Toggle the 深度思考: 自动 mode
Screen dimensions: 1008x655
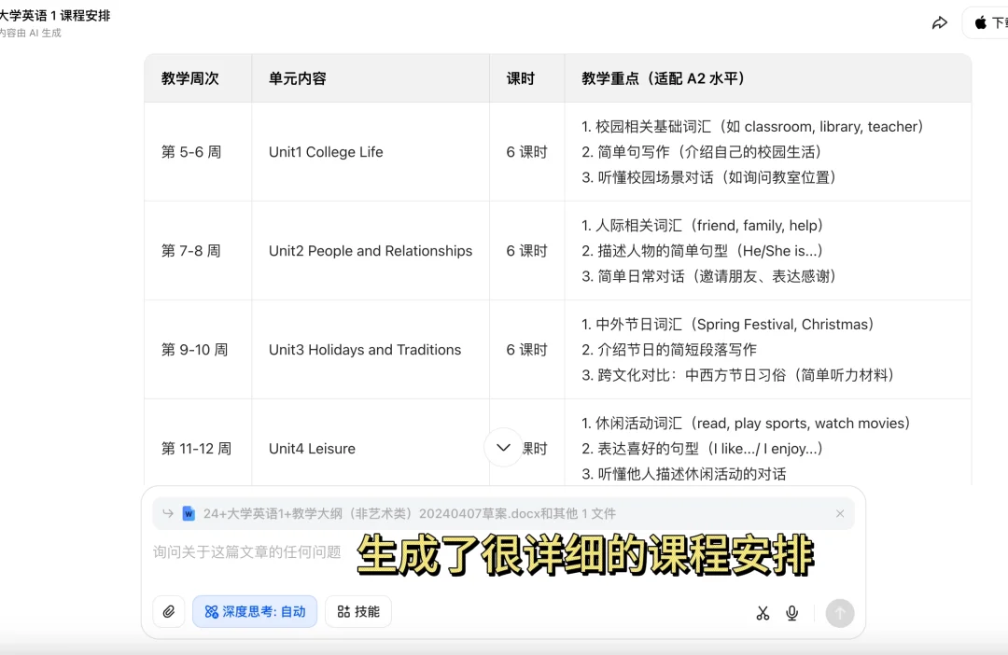255,612
